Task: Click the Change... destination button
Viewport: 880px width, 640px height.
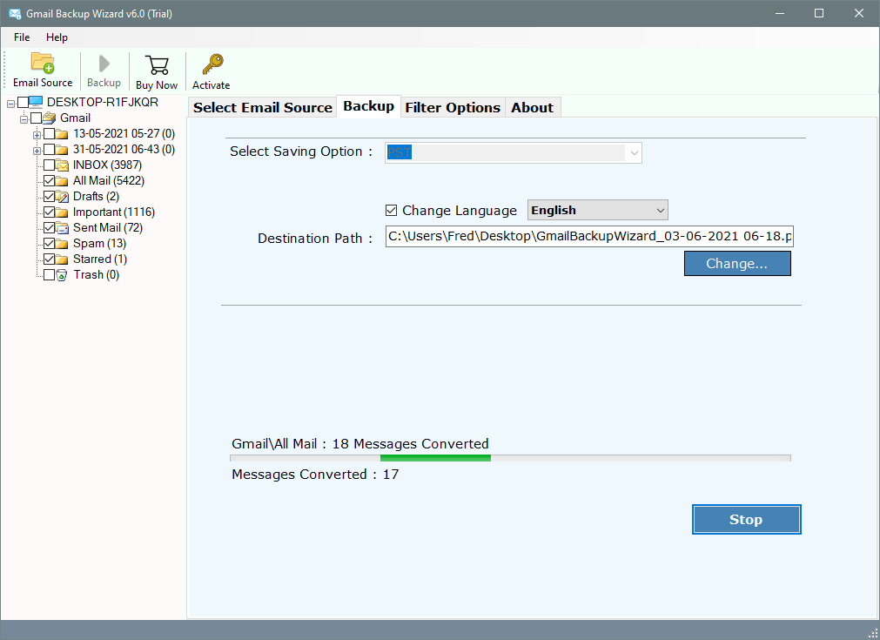Action: point(737,264)
